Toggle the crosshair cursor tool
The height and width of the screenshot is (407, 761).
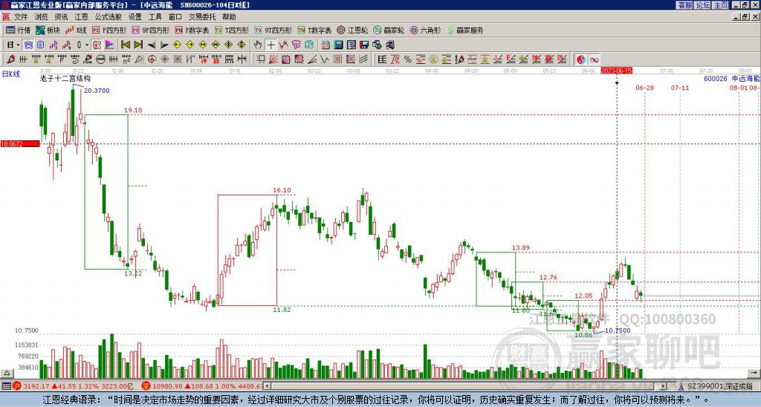[271, 45]
